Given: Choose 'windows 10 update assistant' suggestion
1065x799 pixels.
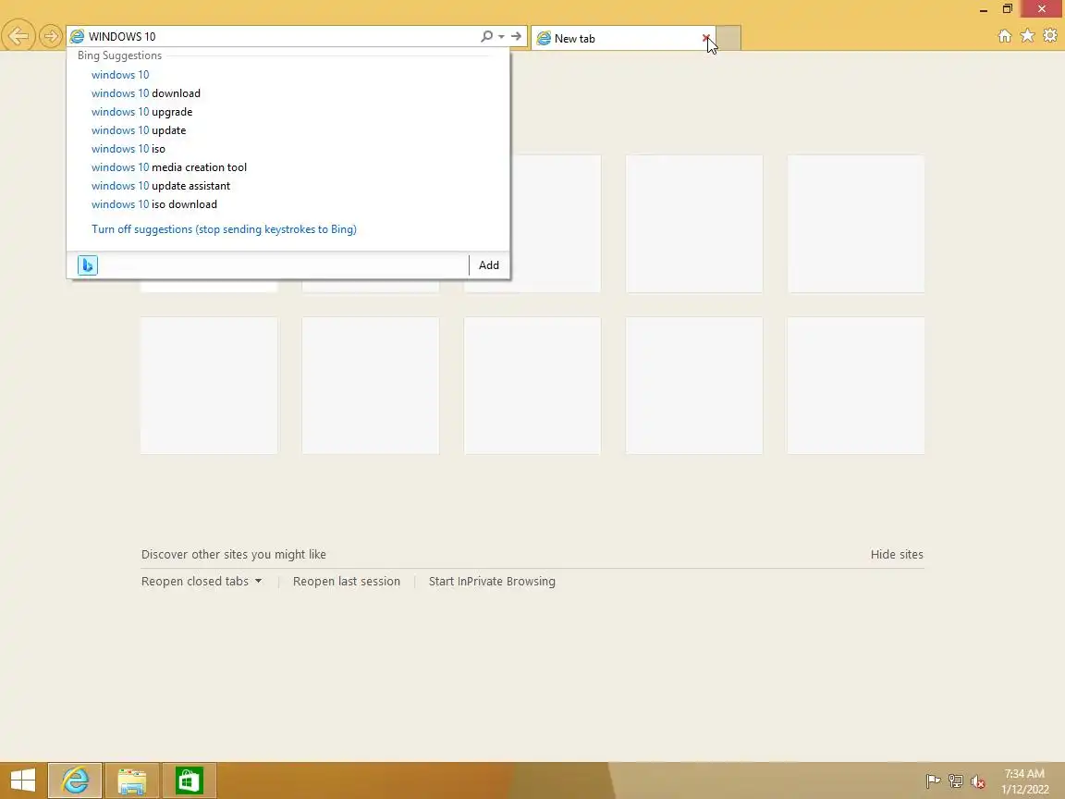Looking at the screenshot, I should 161,186.
